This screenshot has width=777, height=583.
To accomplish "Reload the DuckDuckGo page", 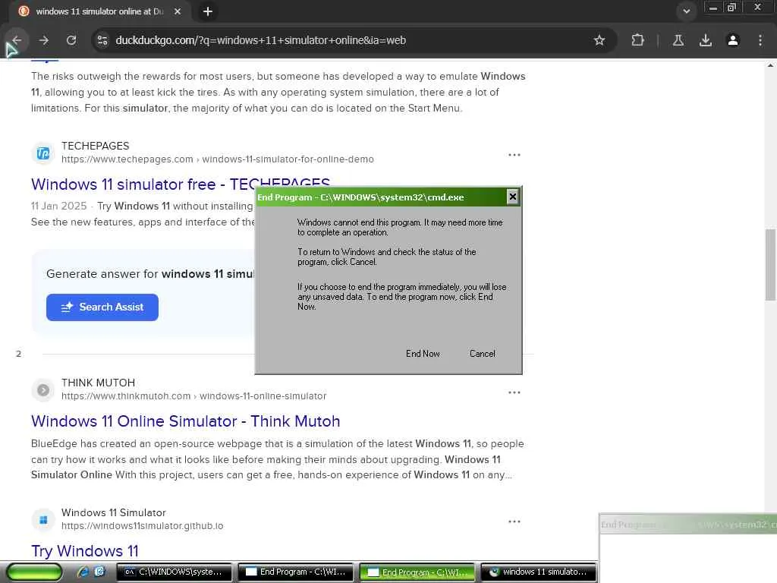I will point(71,40).
